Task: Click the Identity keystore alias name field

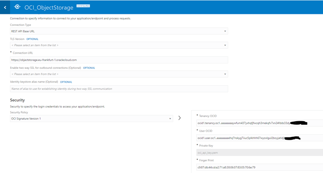Action: [119, 89]
